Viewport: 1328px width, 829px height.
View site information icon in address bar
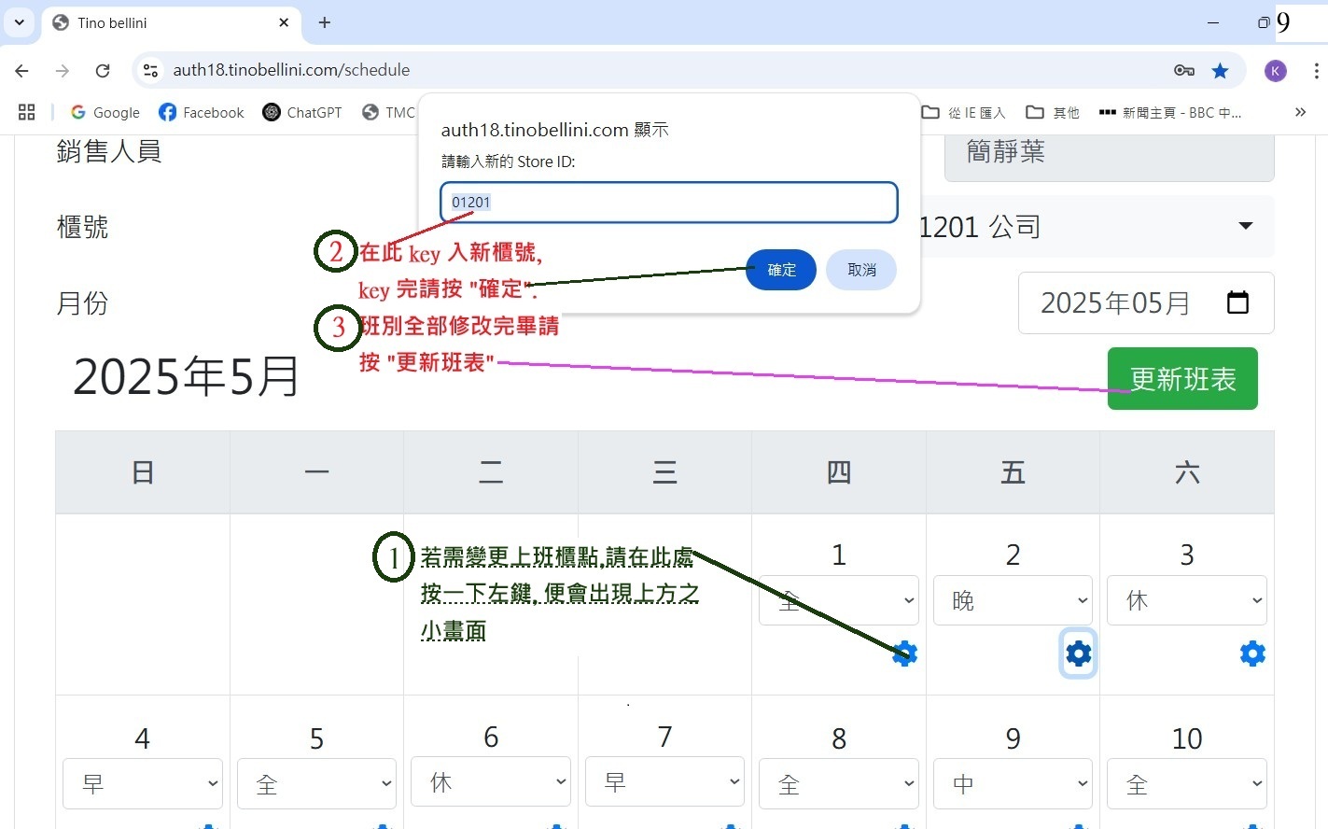coord(149,70)
